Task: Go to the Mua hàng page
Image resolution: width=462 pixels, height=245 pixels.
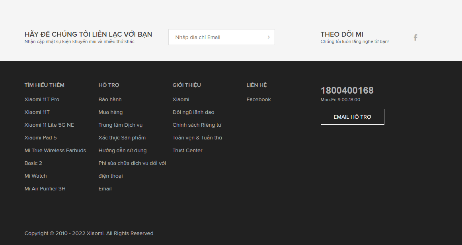Action: click(x=111, y=112)
